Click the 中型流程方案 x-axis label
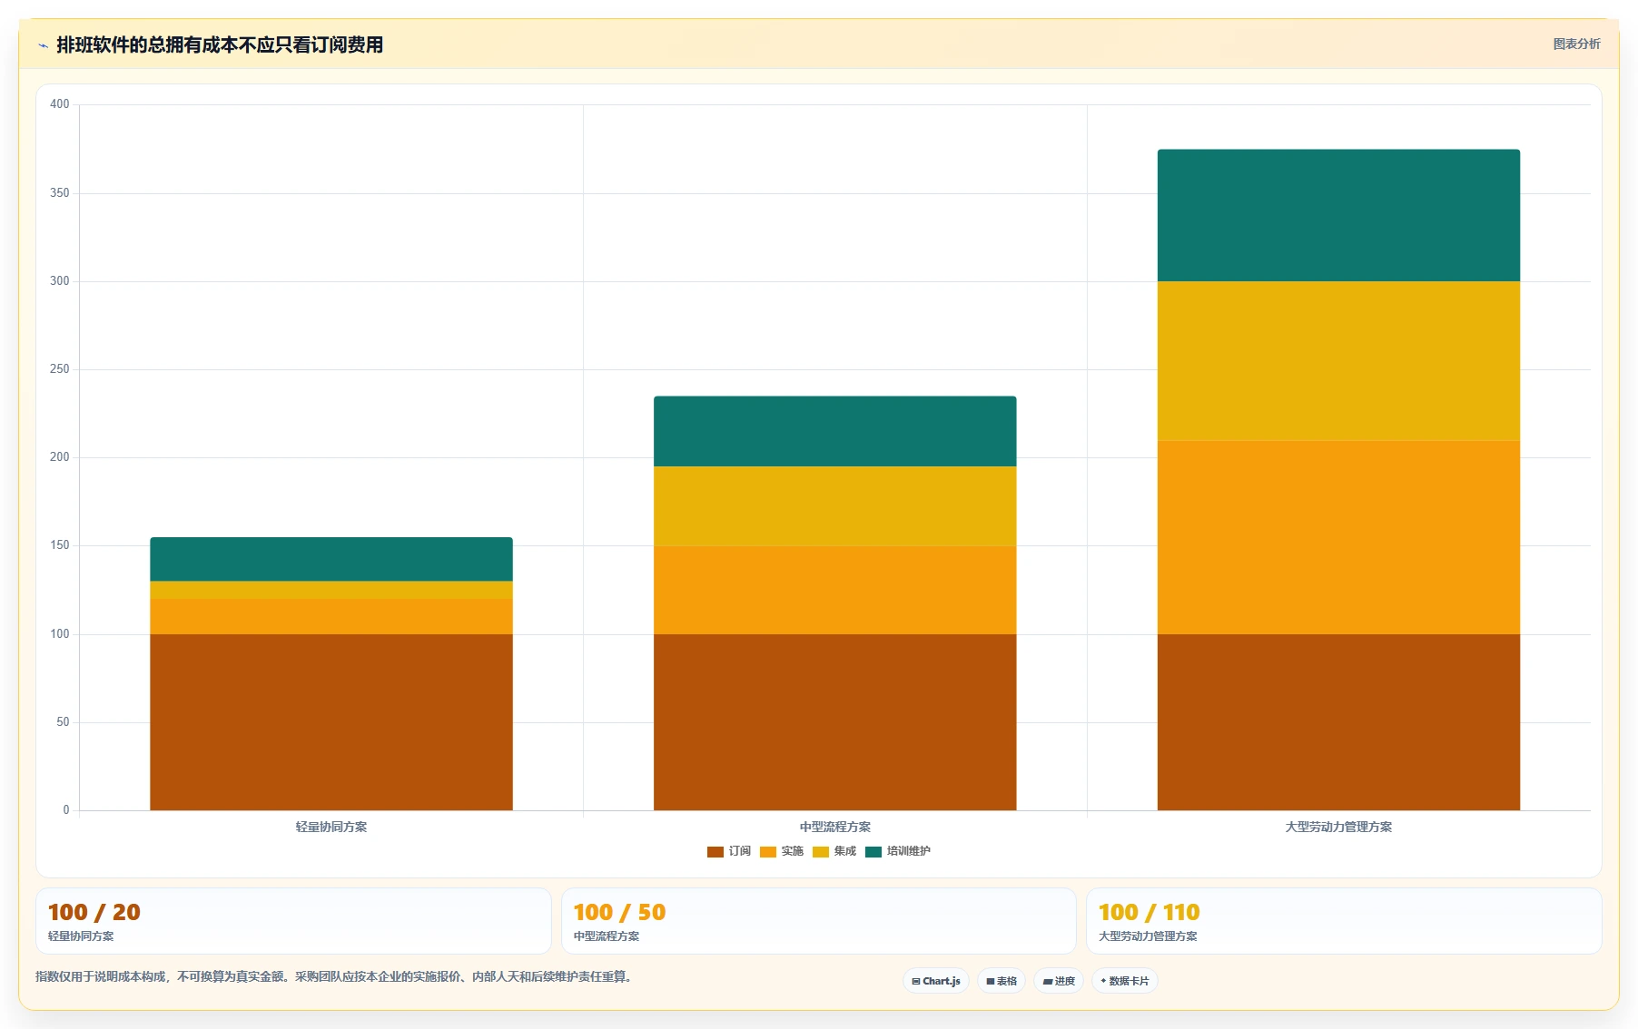Viewport: 1638px width, 1029px height. click(835, 827)
